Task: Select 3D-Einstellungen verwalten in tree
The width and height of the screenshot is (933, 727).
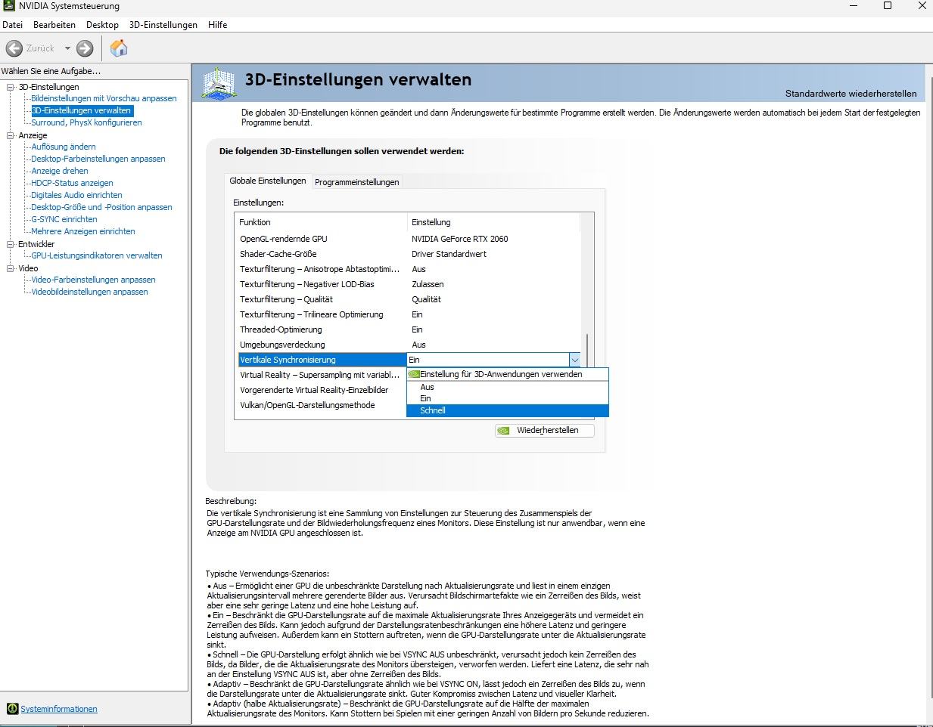Action: (82, 110)
